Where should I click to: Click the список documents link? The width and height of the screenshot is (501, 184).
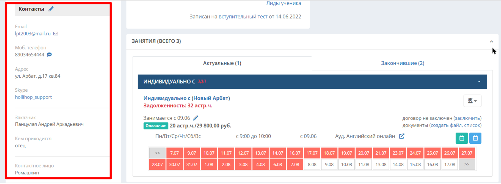[472, 125]
